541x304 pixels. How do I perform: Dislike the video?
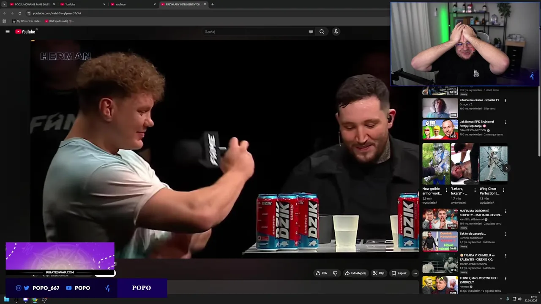pyautogui.click(x=335, y=273)
